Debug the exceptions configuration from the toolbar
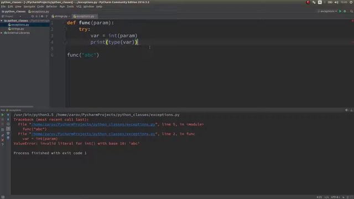This screenshot has height=199, width=354. [345, 11]
